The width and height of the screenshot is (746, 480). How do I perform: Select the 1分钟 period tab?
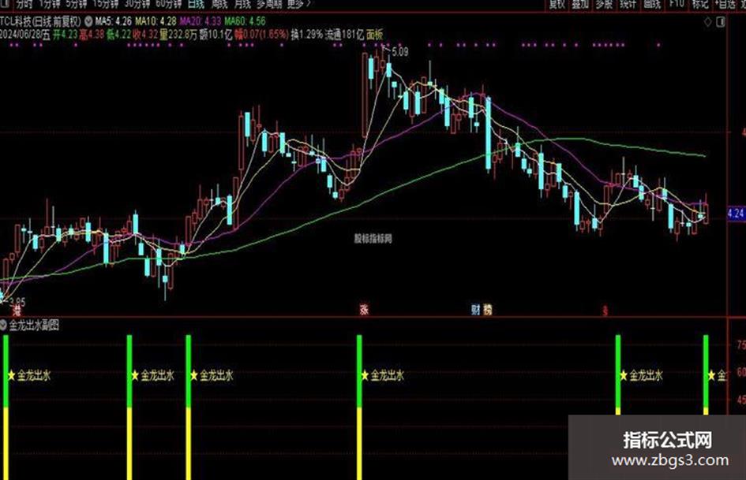[x=50, y=4]
